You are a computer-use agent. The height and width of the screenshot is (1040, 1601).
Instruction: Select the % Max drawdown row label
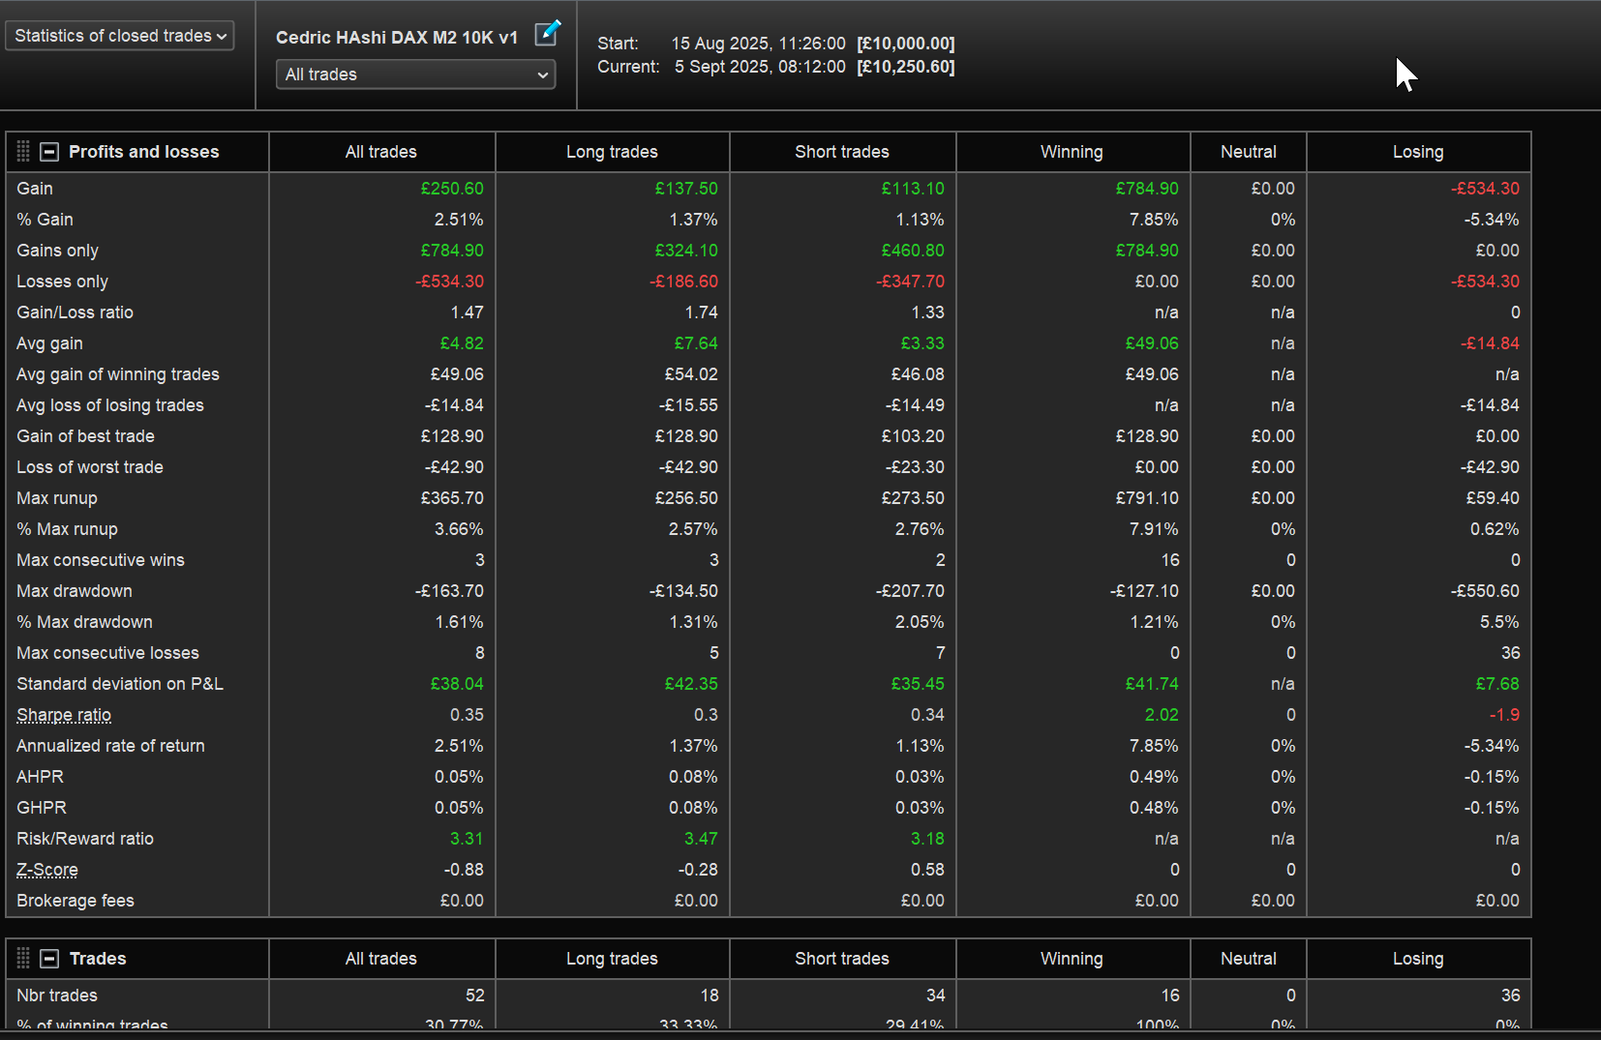(x=84, y=622)
